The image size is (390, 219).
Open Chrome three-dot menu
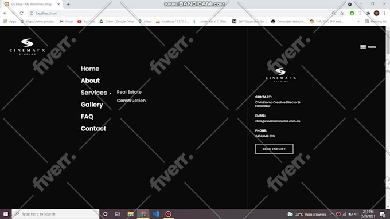[x=384, y=13]
